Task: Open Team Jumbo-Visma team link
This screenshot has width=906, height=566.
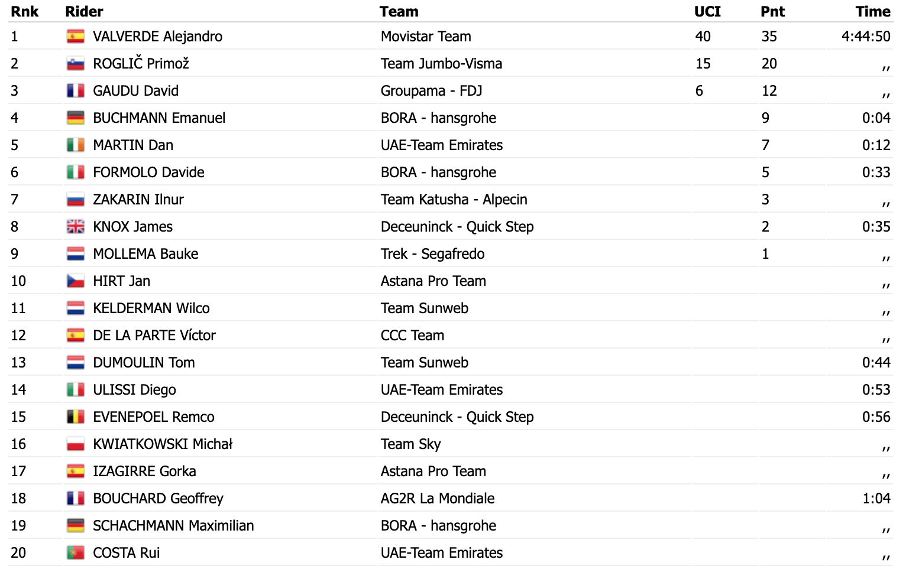Action: pos(441,64)
